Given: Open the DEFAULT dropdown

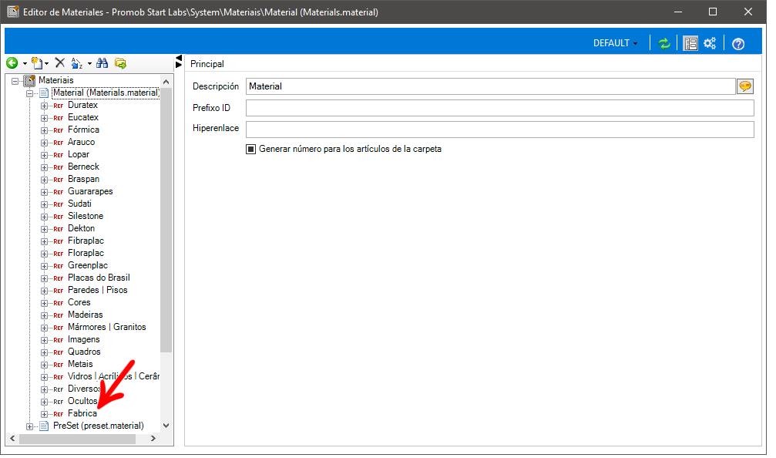Looking at the screenshot, I should pyautogui.click(x=615, y=43).
